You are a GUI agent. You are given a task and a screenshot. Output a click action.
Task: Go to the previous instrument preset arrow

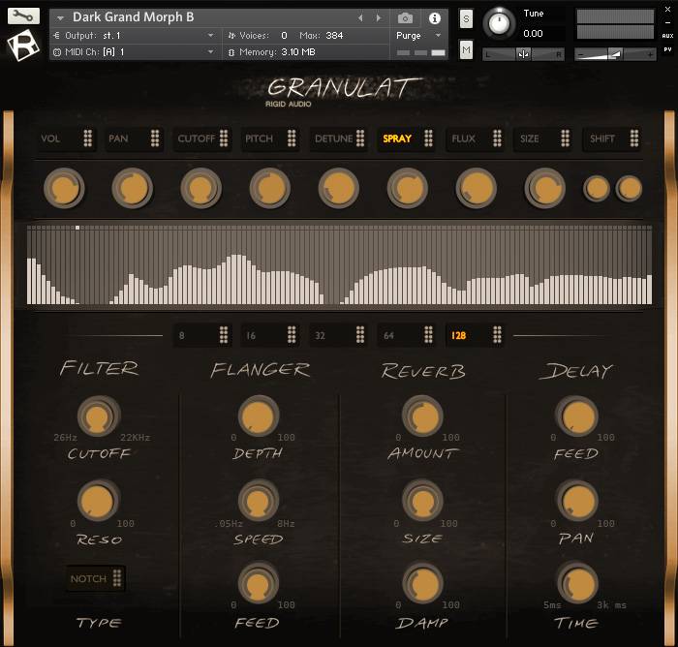pyautogui.click(x=360, y=17)
